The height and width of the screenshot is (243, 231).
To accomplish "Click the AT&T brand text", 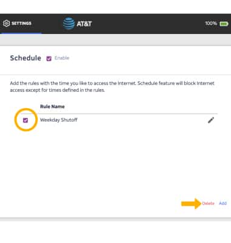I will [84, 24].
